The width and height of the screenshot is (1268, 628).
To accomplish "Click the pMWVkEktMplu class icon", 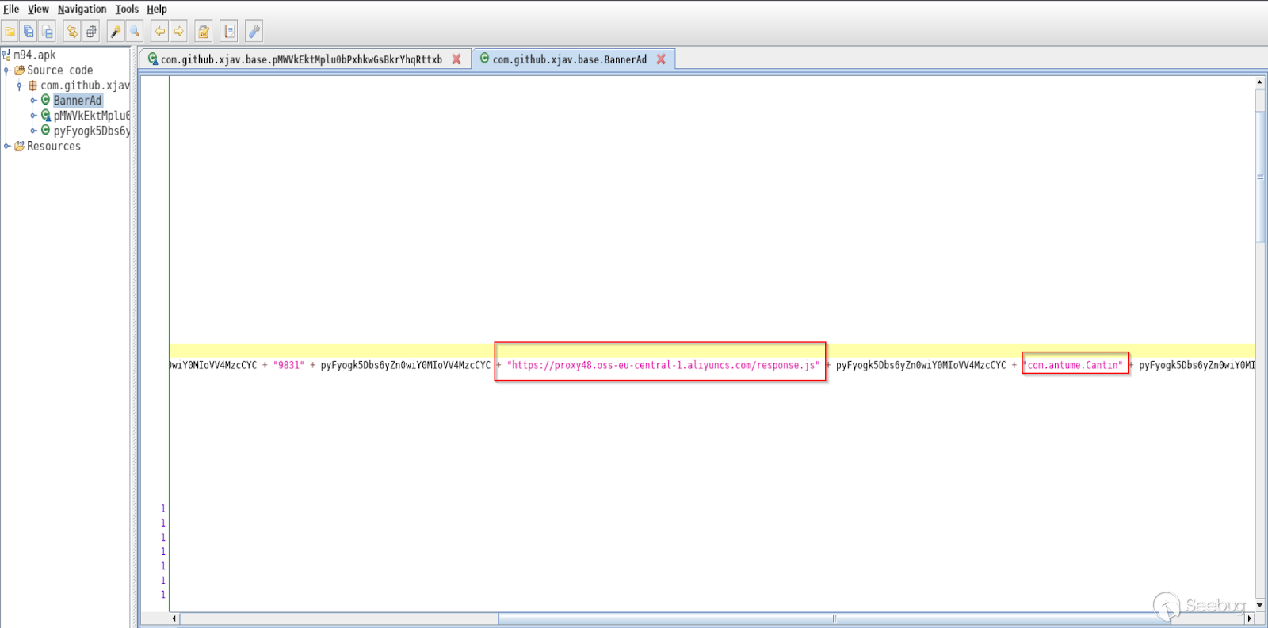I will pos(46,116).
